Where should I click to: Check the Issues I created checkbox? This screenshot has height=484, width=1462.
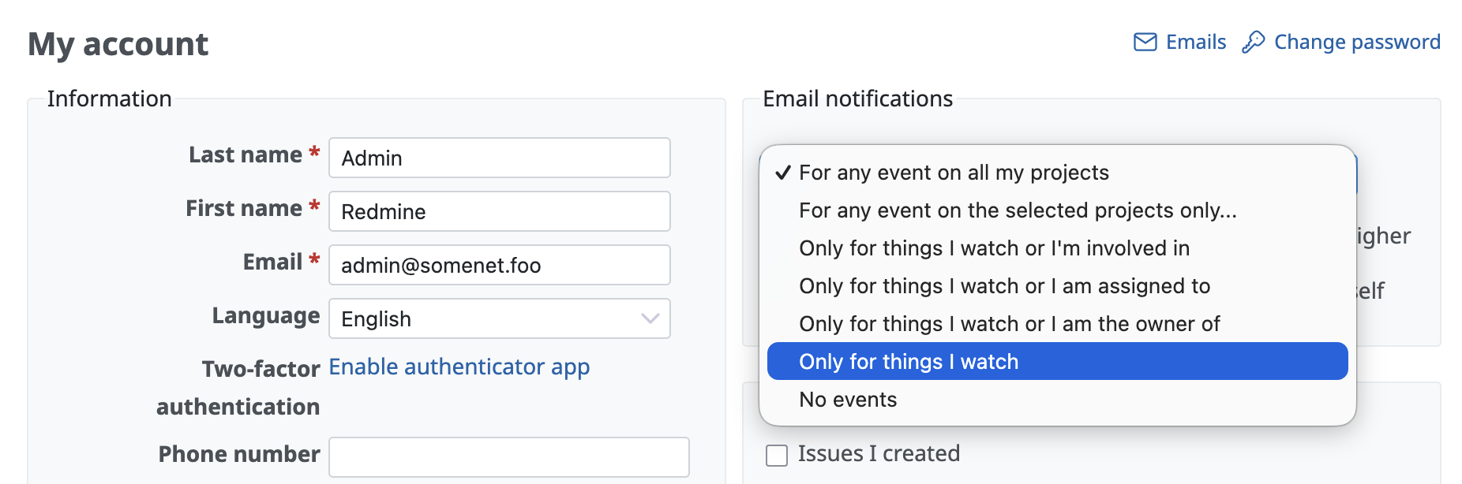tap(777, 456)
